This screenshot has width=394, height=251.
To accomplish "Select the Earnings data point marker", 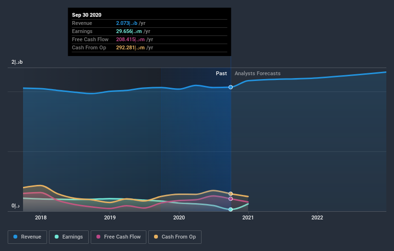I will coord(230,209).
